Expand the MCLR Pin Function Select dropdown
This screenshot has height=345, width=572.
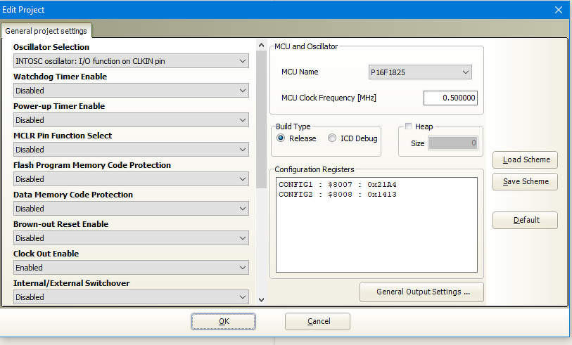click(x=131, y=150)
